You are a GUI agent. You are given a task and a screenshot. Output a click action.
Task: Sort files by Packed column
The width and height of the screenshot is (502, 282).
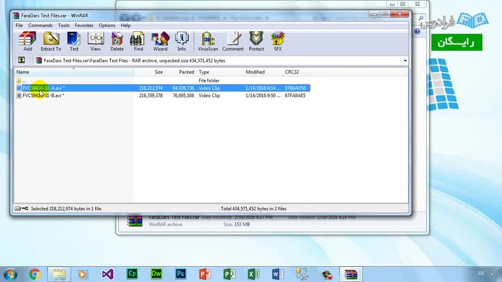point(180,72)
